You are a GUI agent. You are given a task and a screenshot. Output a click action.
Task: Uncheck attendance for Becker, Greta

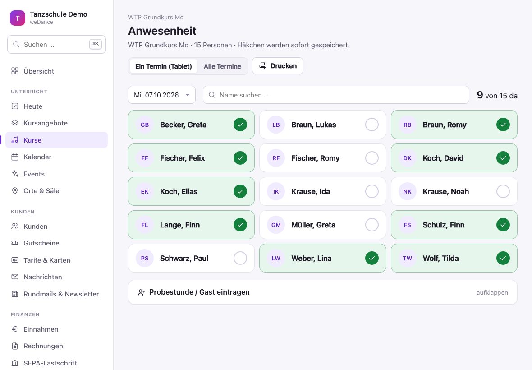pos(240,125)
